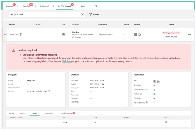Toggle the Packaging checkbox in Additional
Viewport: 195px width, 130px height.
click(154, 94)
